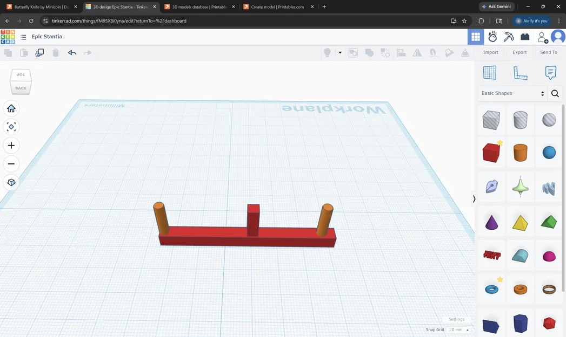Zoom in with the plus button
566x337 pixels.
(x=11, y=146)
